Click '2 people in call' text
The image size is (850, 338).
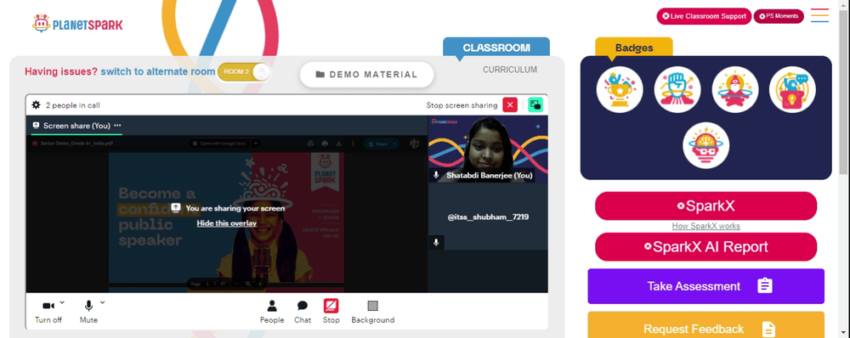coord(72,105)
